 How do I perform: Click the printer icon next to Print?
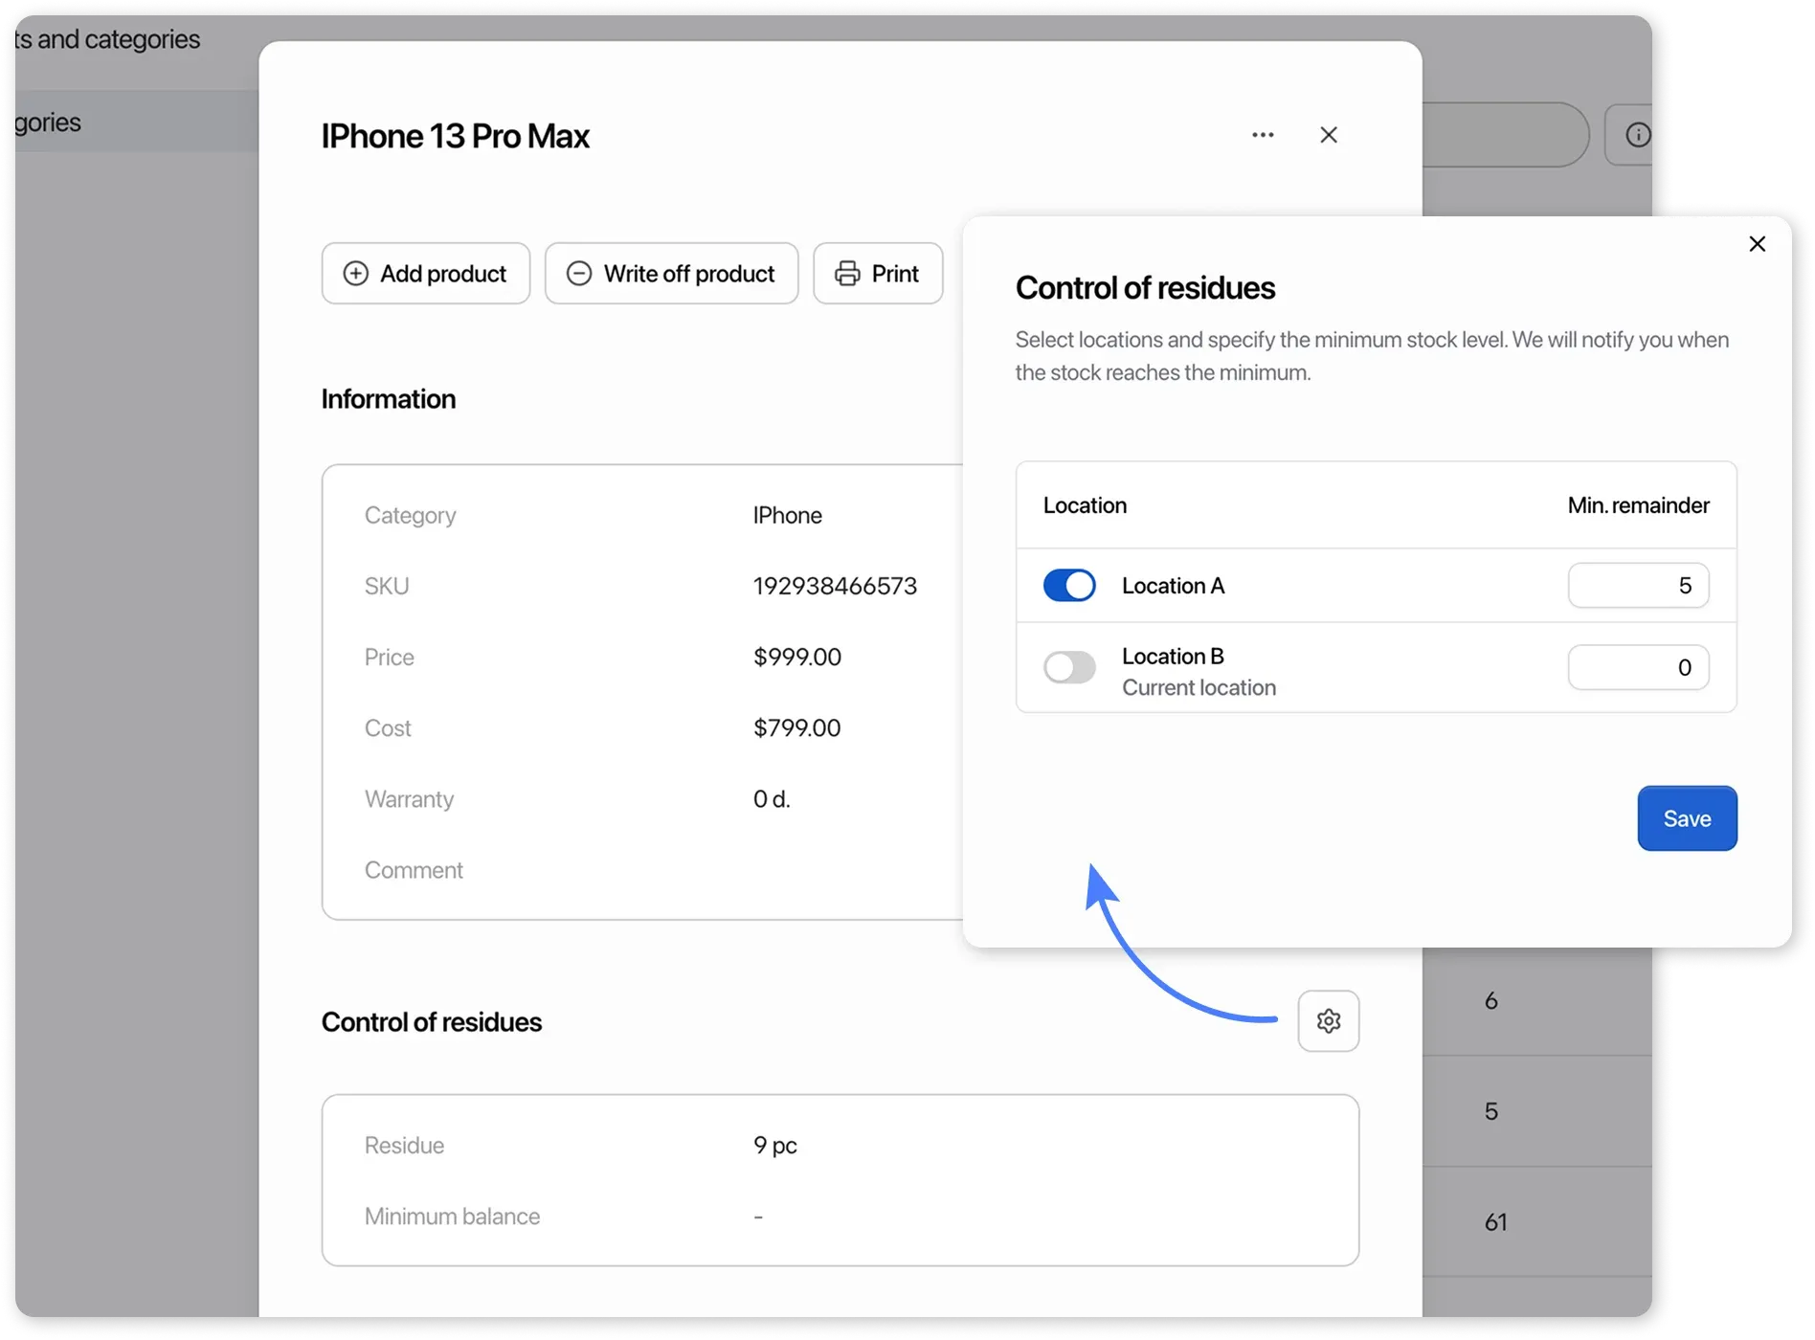(x=848, y=273)
